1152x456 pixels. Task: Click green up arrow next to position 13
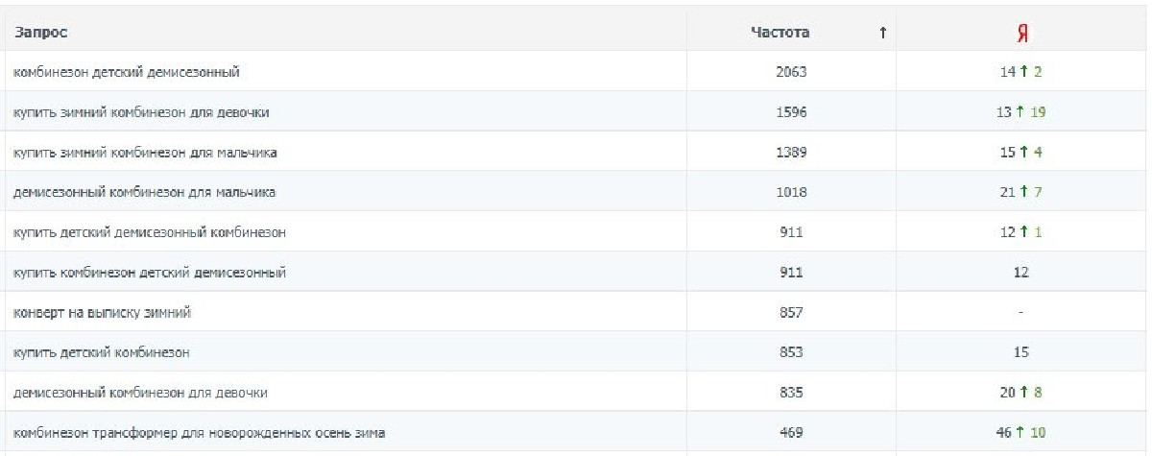[x=1022, y=112]
